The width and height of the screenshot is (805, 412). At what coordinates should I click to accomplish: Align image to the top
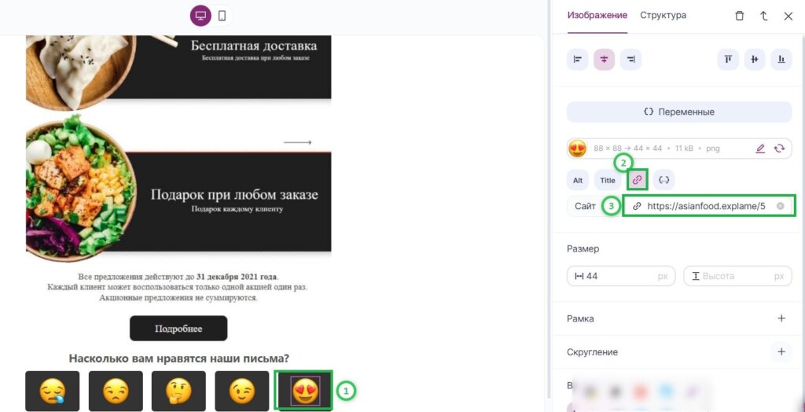point(728,60)
